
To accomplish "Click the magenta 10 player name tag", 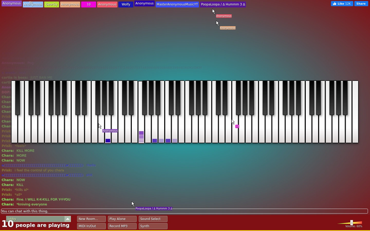I will [88, 5].
